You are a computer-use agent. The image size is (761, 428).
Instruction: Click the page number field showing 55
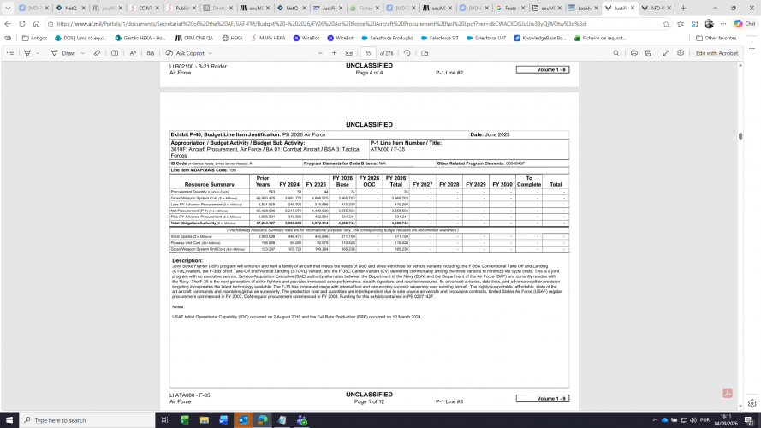pos(368,53)
